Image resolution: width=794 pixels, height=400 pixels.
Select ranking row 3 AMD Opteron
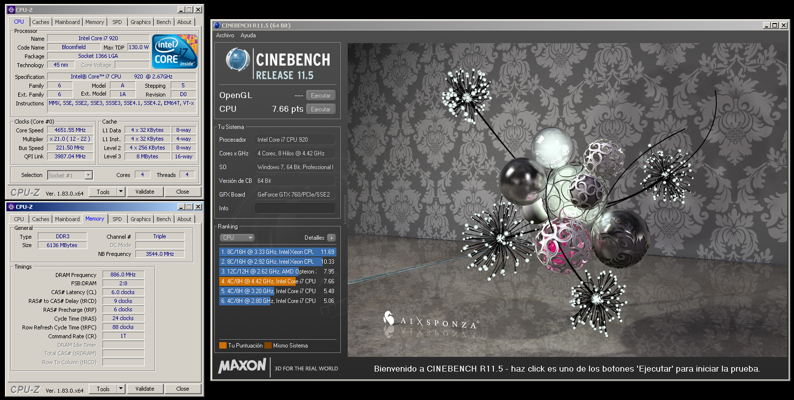point(278,272)
